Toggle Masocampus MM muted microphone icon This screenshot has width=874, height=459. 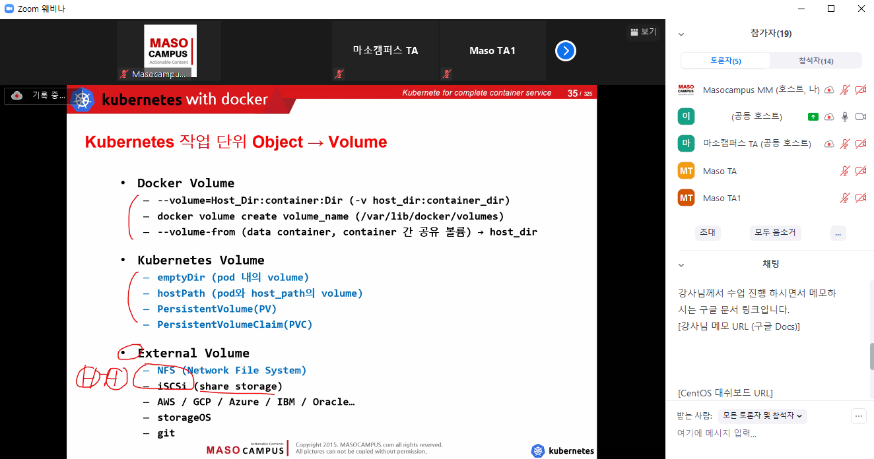click(x=844, y=90)
